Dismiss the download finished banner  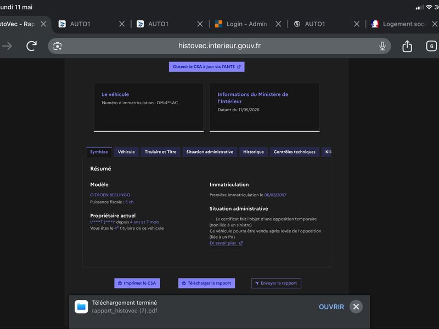(356, 307)
